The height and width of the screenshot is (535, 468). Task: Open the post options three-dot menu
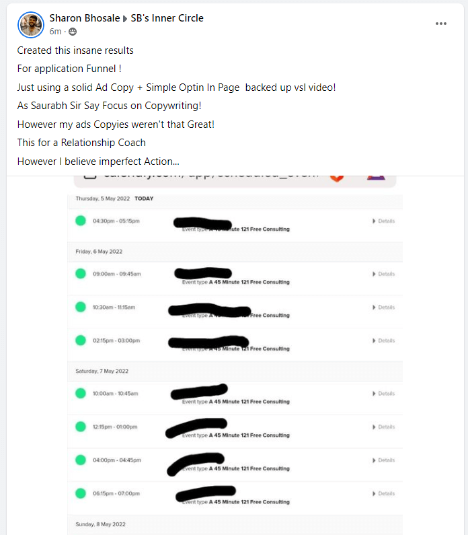coord(440,24)
